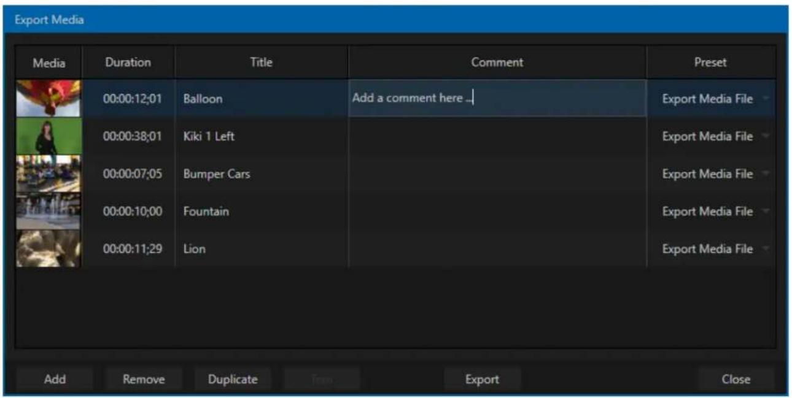This screenshot has height=398, width=792.
Task: Click the Comment column header
Action: pyautogui.click(x=497, y=62)
